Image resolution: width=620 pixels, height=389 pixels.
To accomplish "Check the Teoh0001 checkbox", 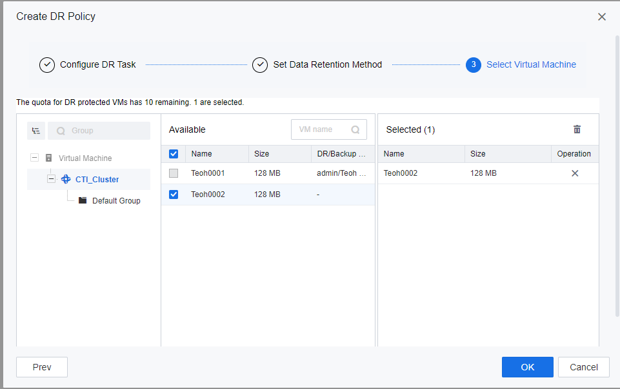I will tap(174, 173).
